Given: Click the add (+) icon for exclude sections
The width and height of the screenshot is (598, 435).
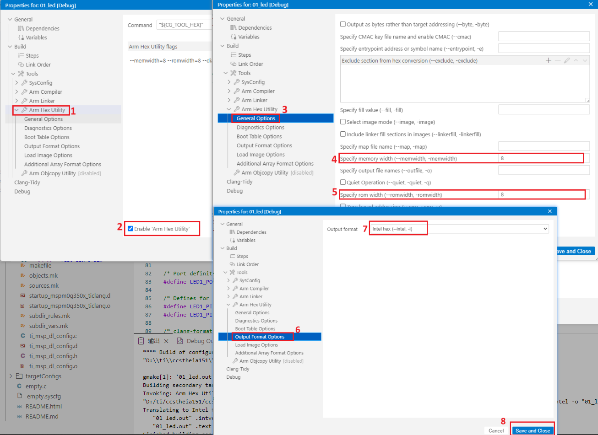Looking at the screenshot, I should click(x=548, y=60).
